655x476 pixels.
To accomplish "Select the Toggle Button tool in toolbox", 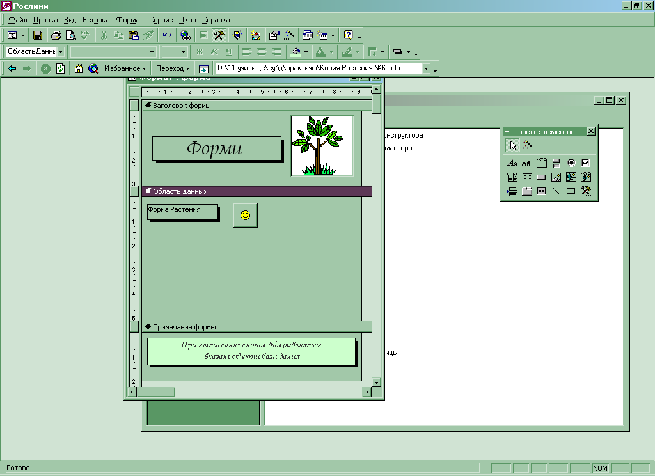I will 556,163.
